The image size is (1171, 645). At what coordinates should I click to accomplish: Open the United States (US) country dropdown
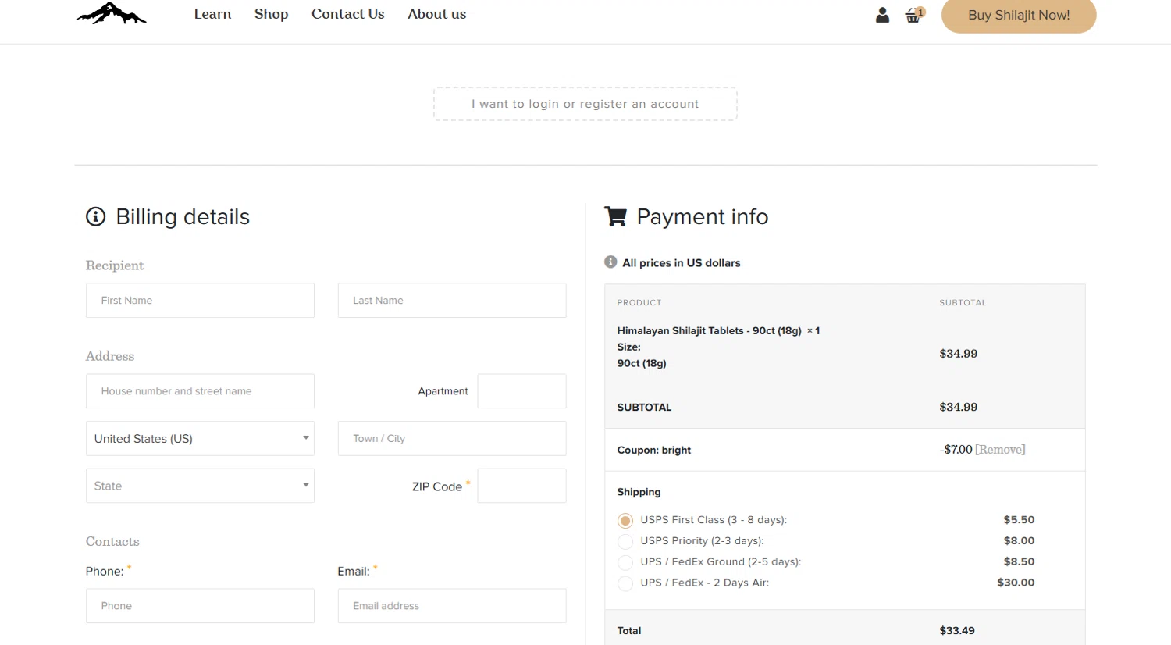point(200,439)
